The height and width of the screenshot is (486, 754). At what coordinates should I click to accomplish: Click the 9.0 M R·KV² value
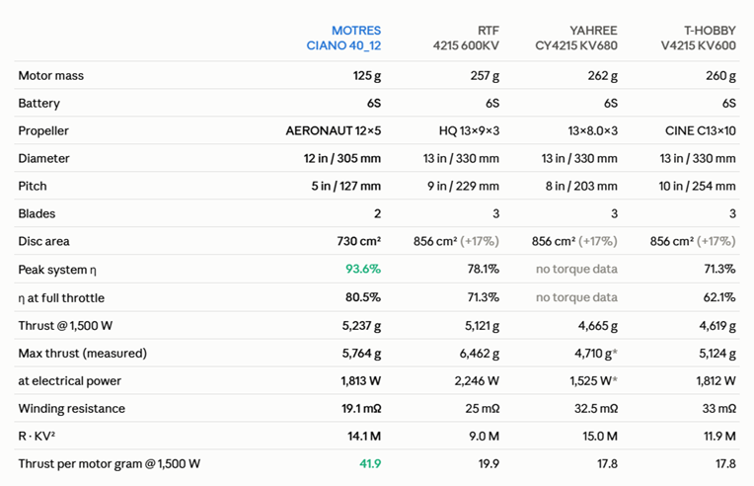(485, 437)
